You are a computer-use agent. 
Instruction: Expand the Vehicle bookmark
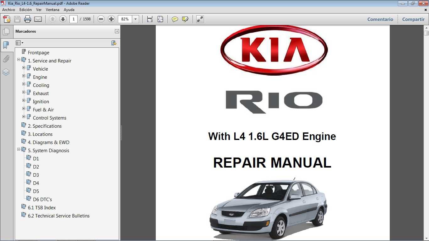tap(24, 67)
